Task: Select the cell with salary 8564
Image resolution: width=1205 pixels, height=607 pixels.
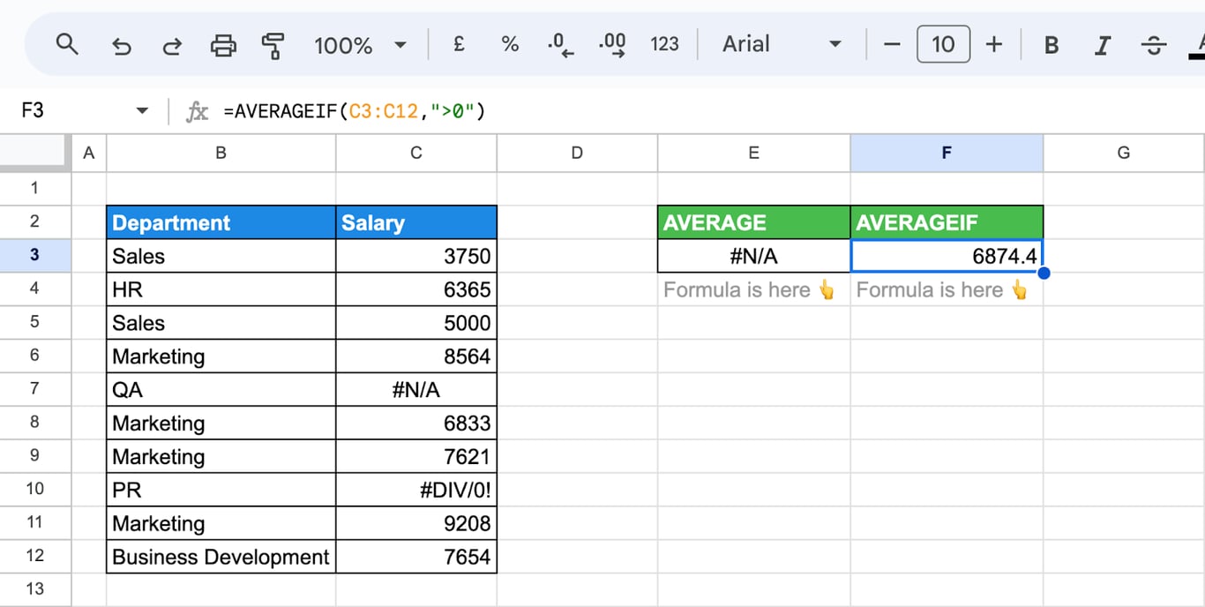Action: click(416, 356)
